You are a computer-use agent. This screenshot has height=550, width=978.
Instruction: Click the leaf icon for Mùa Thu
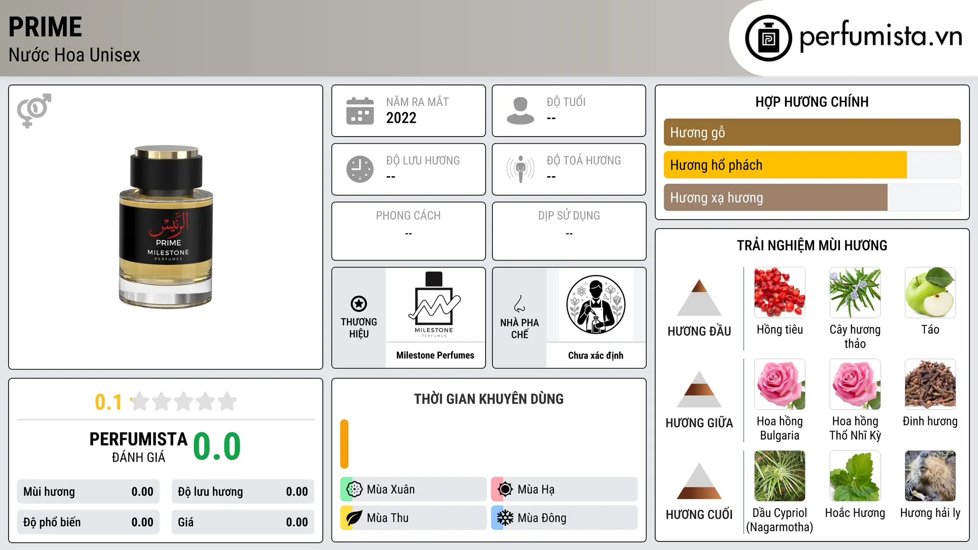click(354, 518)
